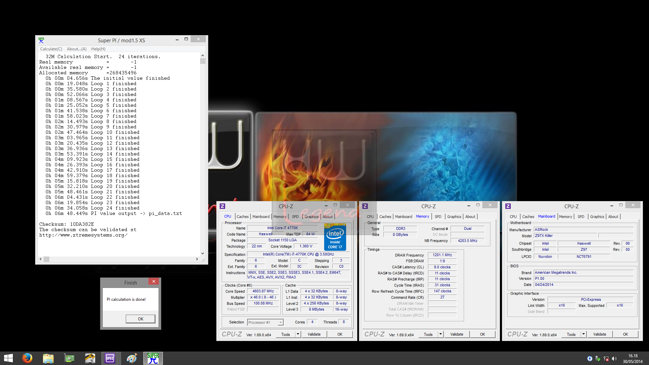Click the Tools button in first CPU-Z window
The image size is (649, 365).
click(x=286, y=334)
